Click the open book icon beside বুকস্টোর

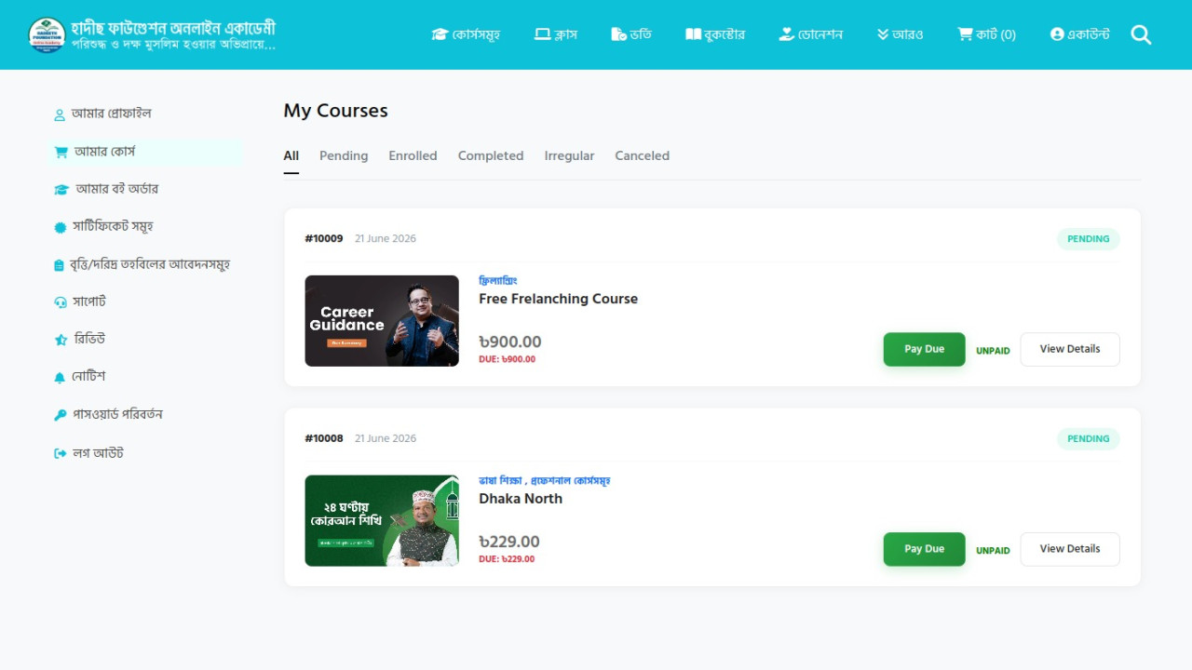pyautogui.click(x=693, y=34)
